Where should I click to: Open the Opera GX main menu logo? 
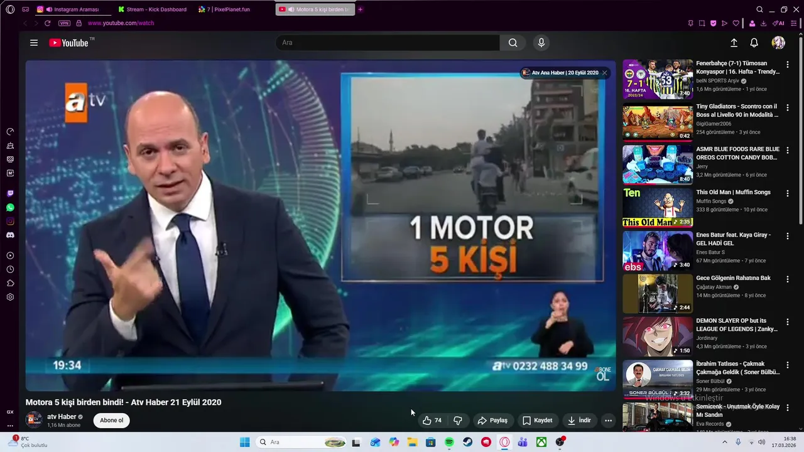click(10, 9)
